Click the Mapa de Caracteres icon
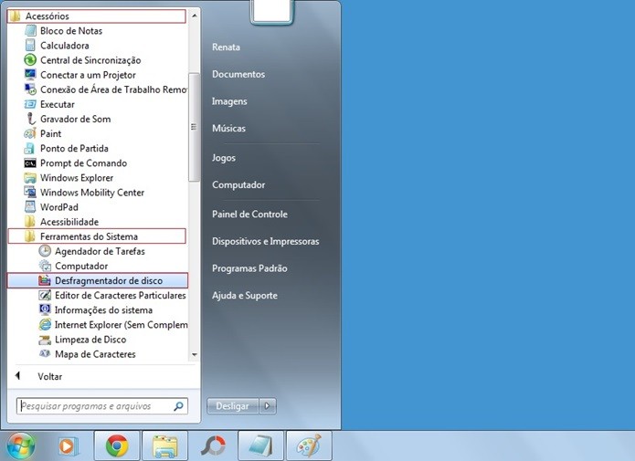This screenshot has height=461, width=635. click(x=45, y=354)
